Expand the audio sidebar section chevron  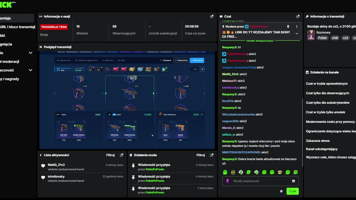coord(31,53)
